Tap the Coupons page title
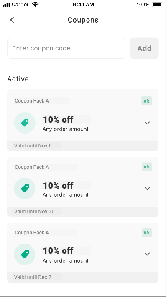This screenshot has width=166, height=297. click(x=83, y=20)
